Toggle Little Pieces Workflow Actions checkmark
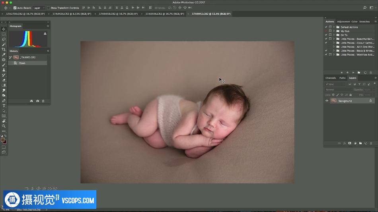This screenshot has height=212, width=378. pyautogui.click(x=326, y=55)
